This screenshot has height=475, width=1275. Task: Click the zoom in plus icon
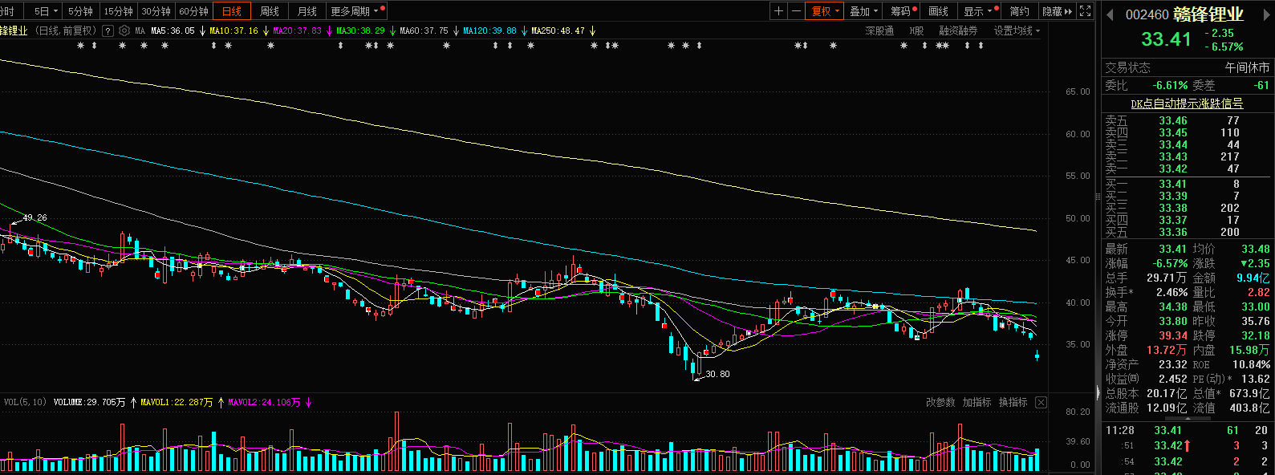pos(778,11)
